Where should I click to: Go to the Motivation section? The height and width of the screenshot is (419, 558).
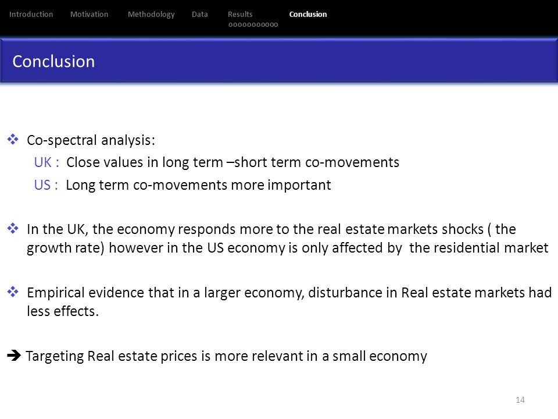(89, 14)
